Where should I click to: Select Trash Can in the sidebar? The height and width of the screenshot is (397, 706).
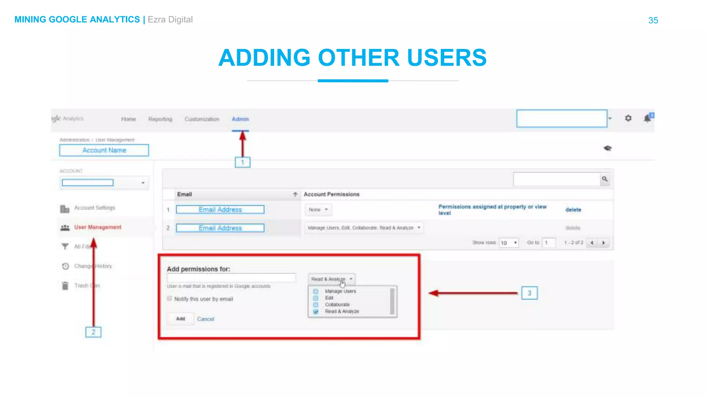(87, 286)
